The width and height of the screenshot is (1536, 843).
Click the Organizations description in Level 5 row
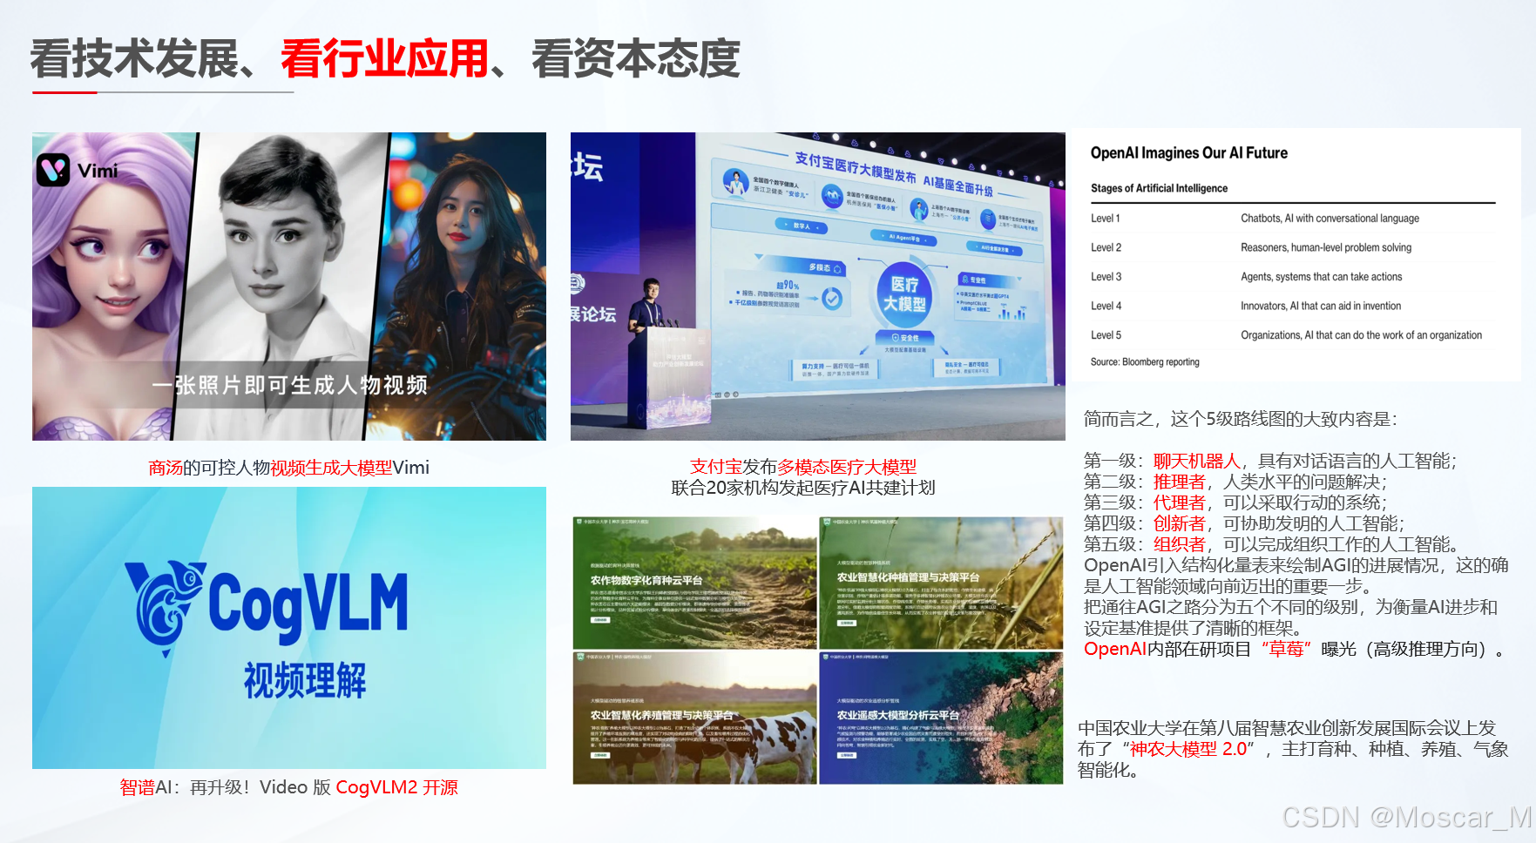tap(1361, 335)
